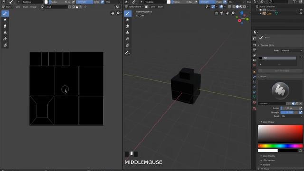Select the Fill tool in the 3D viewport toolbar
Screen dimensions: 304x171
pos(128,39)
